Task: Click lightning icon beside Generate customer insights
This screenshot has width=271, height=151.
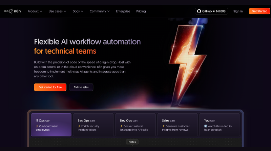Action: point(163,126)
